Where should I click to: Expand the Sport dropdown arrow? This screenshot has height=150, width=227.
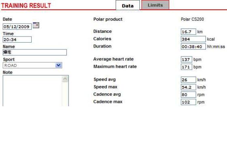(x=58, y=65)
